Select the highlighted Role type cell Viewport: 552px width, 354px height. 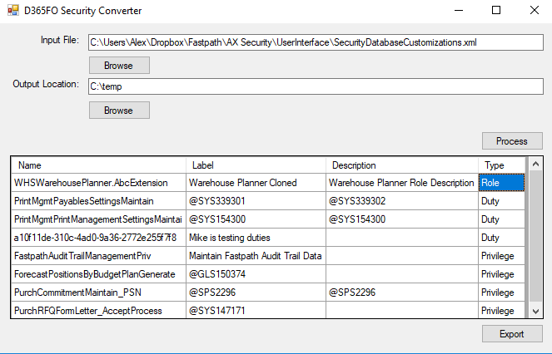point(502,183)
